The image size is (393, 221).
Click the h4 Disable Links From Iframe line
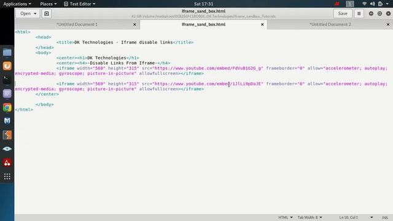pos(113,63)
